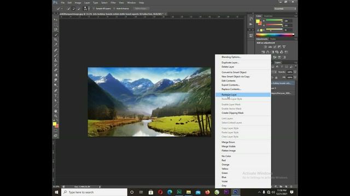Image resolution: width=350 pixels, height=196 pixels.
Task: Open the Filter menu
Action: (113, 3)
